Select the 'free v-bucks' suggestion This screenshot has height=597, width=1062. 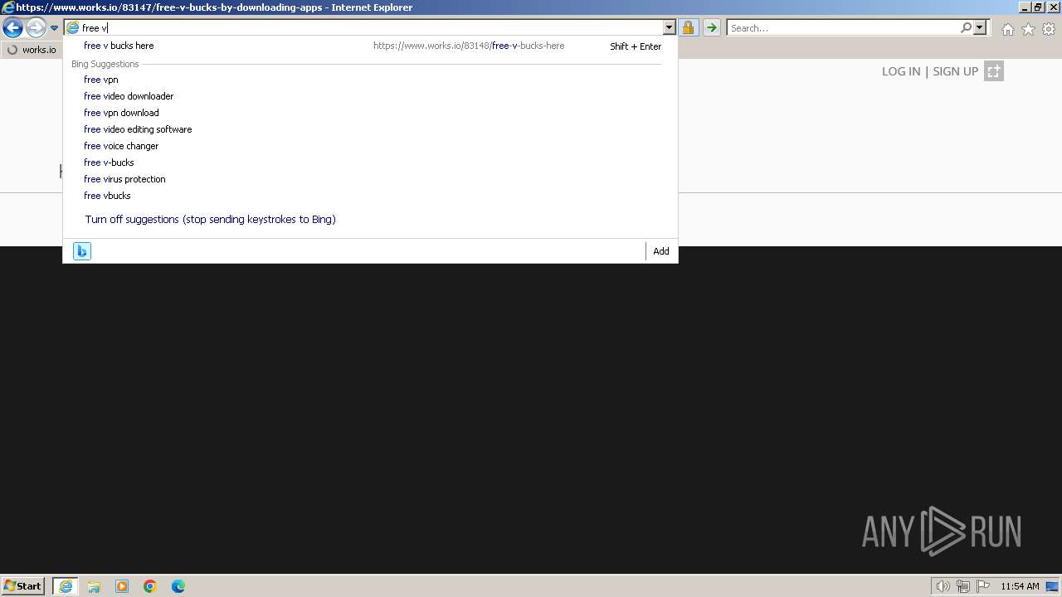[109, 163]
